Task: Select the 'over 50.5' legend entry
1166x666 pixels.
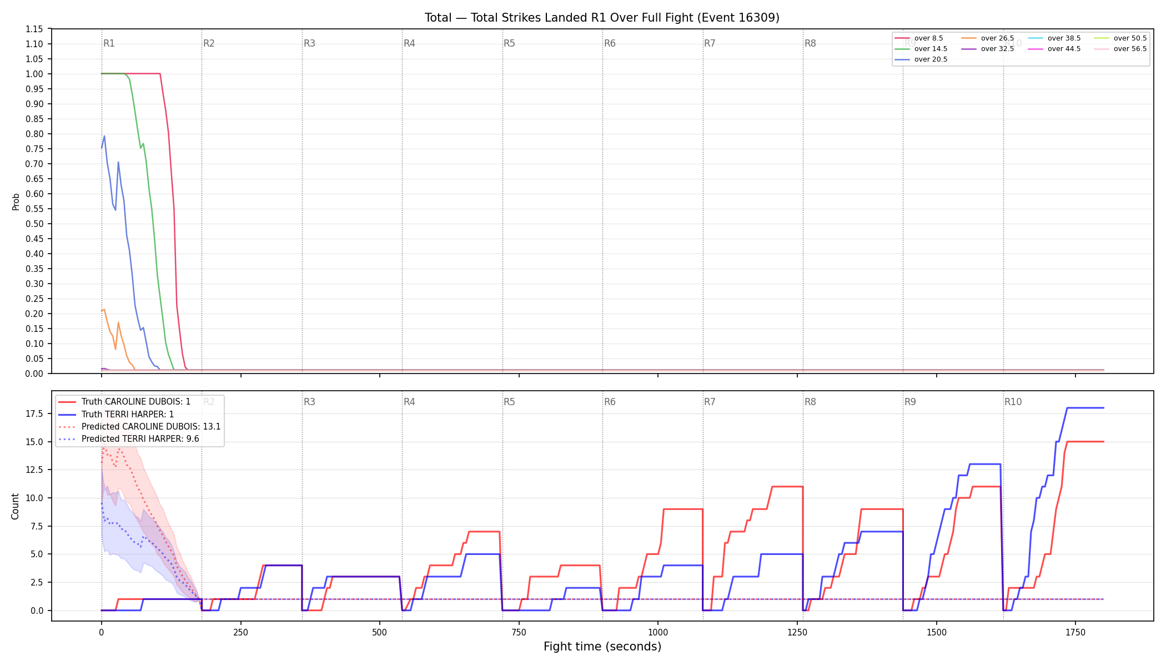Action: click(1120, 38)
